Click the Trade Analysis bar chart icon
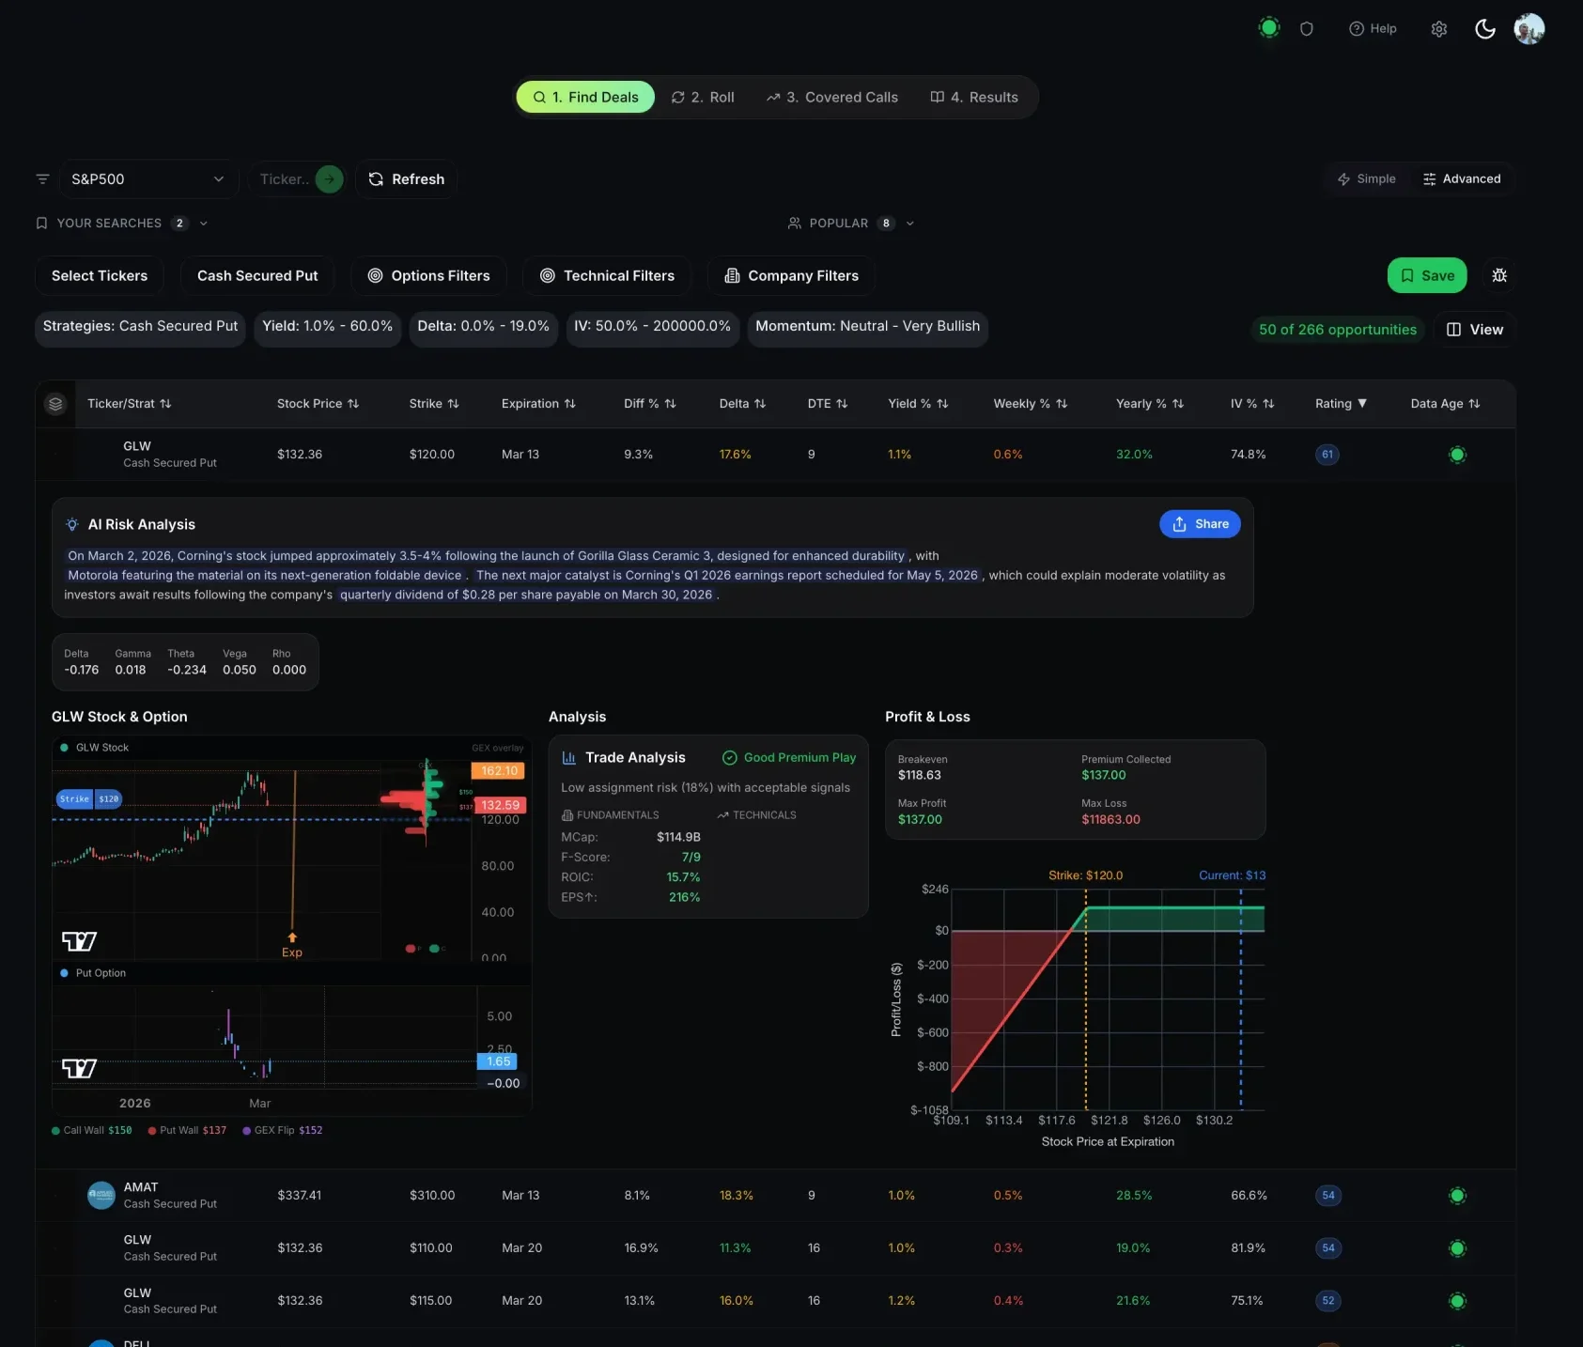This screenshot has height=1347, width=1583. 568,758
